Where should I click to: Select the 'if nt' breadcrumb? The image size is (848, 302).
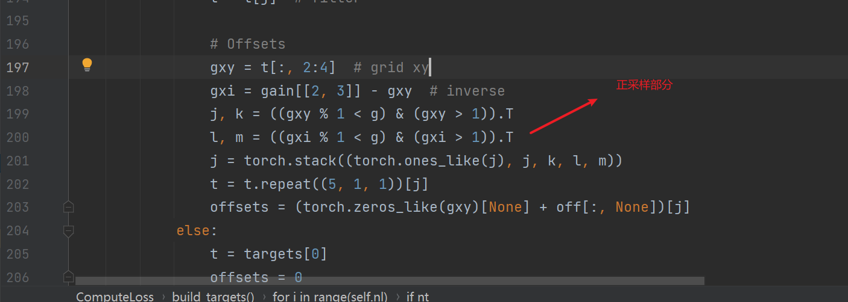pyautogui.click(x=417, y=297)
